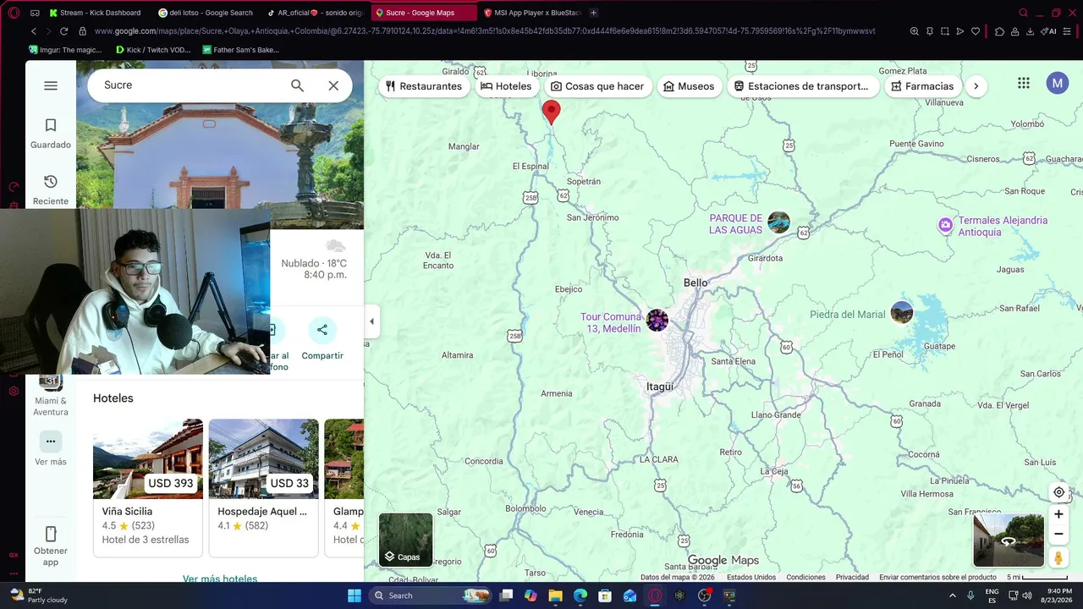Click the red location pin on map
The height and width of the screenshot is (609, 1083).
click(x=551, y=112)
